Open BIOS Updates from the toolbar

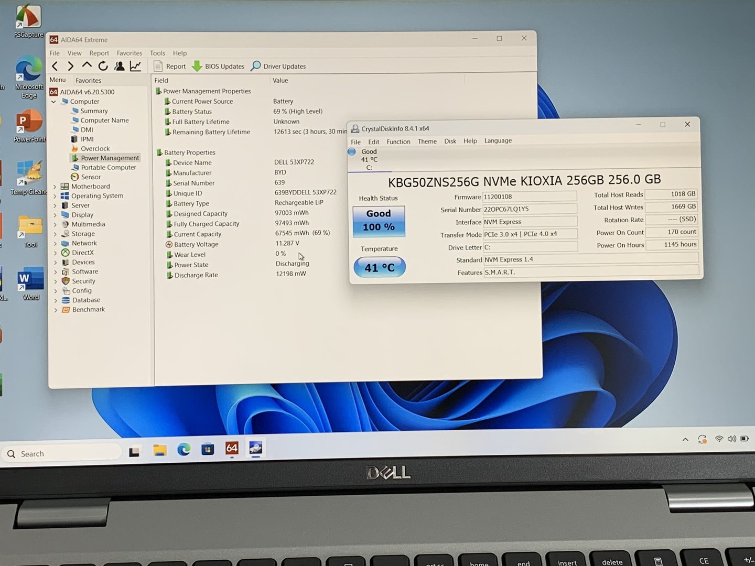coord(219,67)
